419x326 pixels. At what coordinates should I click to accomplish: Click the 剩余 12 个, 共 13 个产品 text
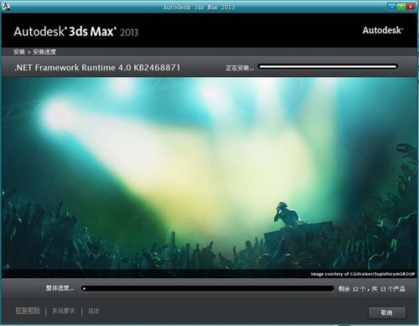(372, 289)
